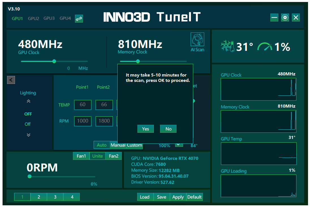
Task: Click the Apply button
Action: (x=178, y=197)
